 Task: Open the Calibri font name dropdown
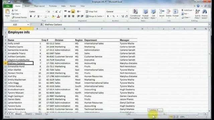46,12
